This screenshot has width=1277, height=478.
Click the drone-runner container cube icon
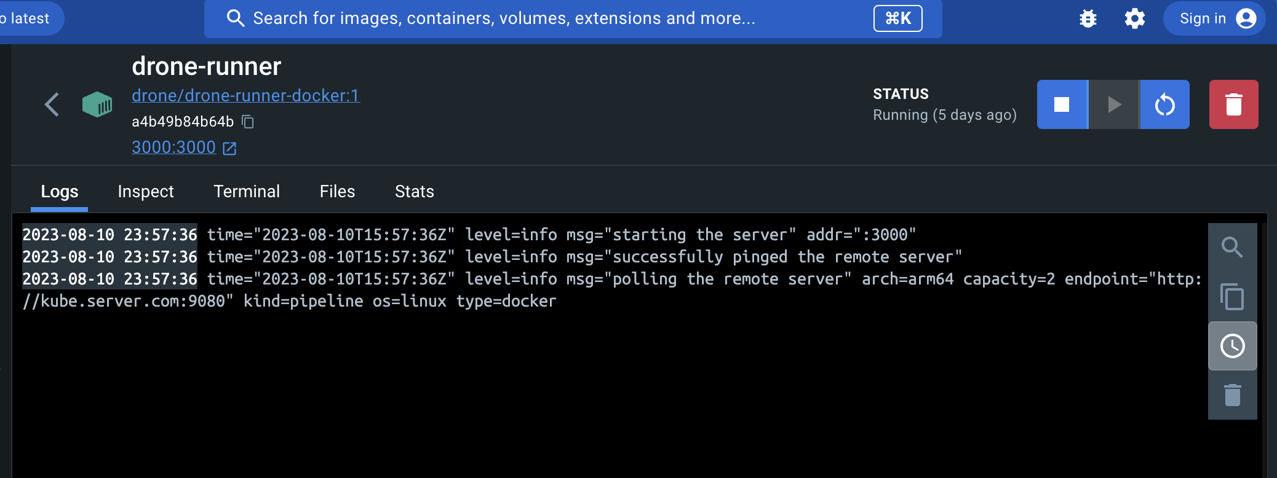pos(97,104)
